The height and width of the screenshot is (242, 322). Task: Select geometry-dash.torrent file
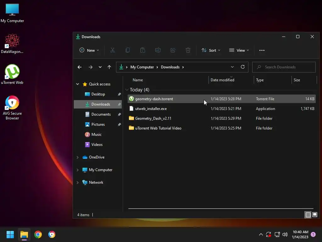222,99
